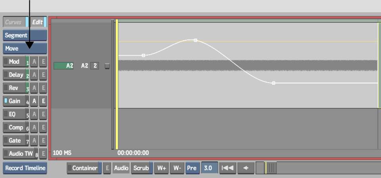The image size is (381, 178).
Task: Toggle the Gain effect on or off
Action: click(x=14, y=101)
